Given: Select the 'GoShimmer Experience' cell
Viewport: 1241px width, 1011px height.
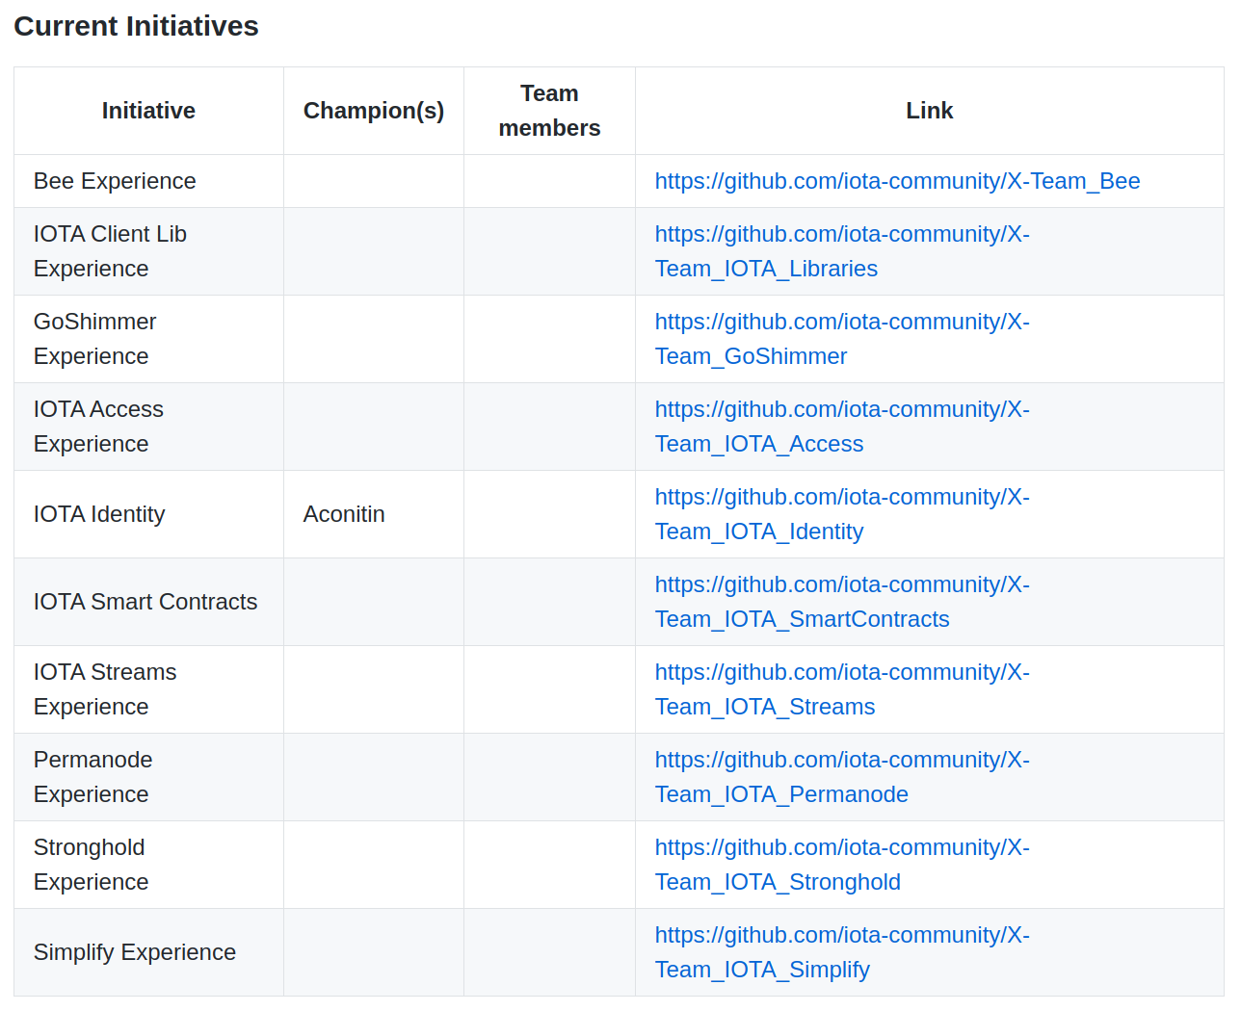Looking at the screenshot, I should (x=148, y=339).
